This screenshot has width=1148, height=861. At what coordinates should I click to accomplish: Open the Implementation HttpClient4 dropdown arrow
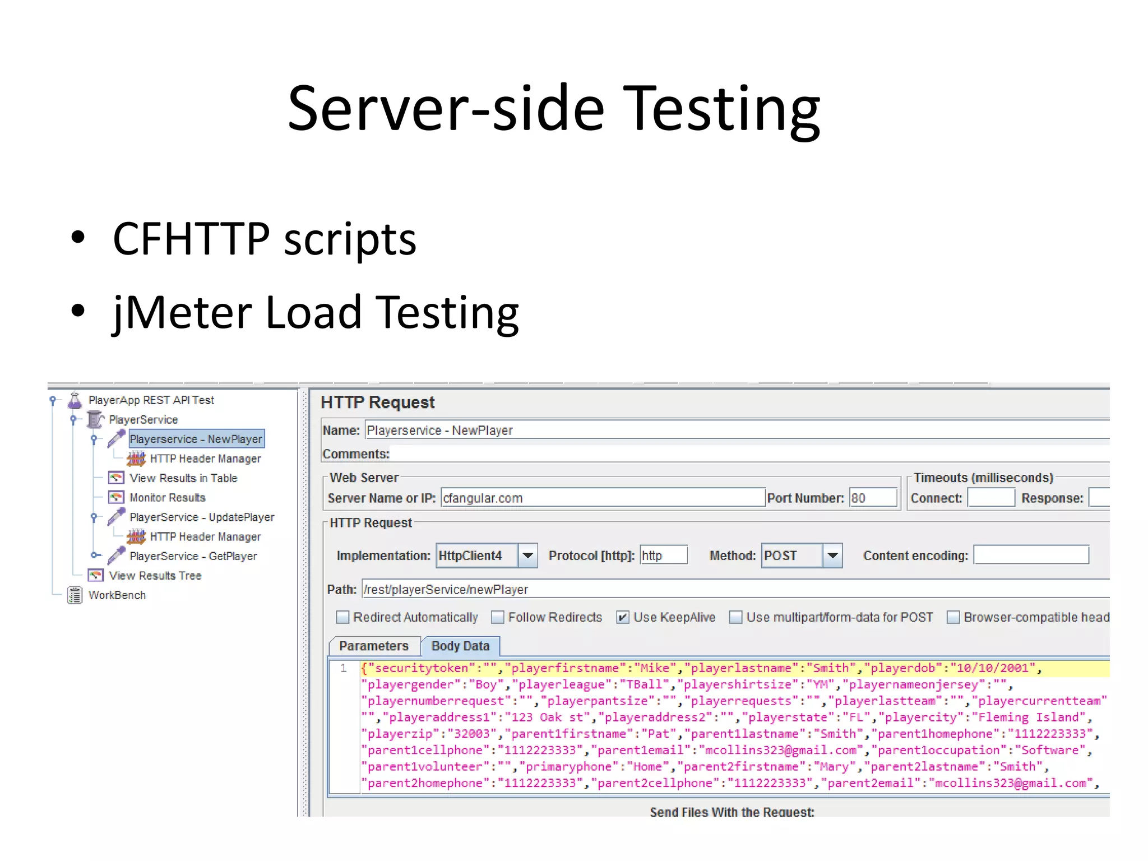[527, 556]
